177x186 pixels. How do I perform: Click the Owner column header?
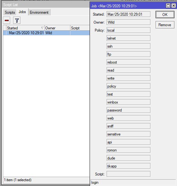click(57, 28)
